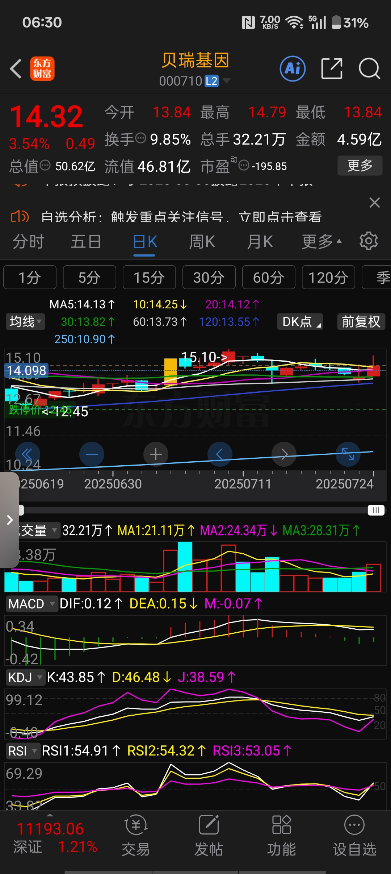Tap the share export icon
This screenshot has height=874, width=391.
(332, 68)
